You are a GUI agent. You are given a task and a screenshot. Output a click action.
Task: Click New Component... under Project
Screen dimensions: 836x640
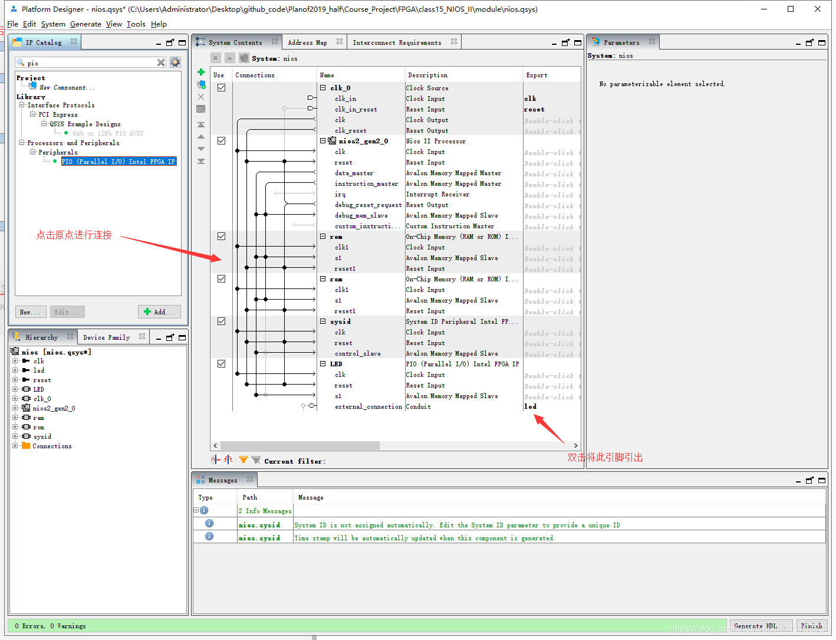click(x=66, y=87)
